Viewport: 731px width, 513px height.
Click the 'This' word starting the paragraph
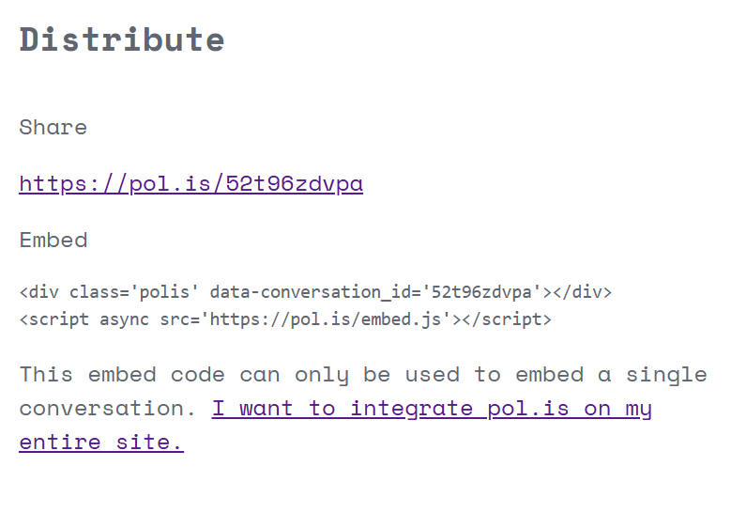pos(46,375)
